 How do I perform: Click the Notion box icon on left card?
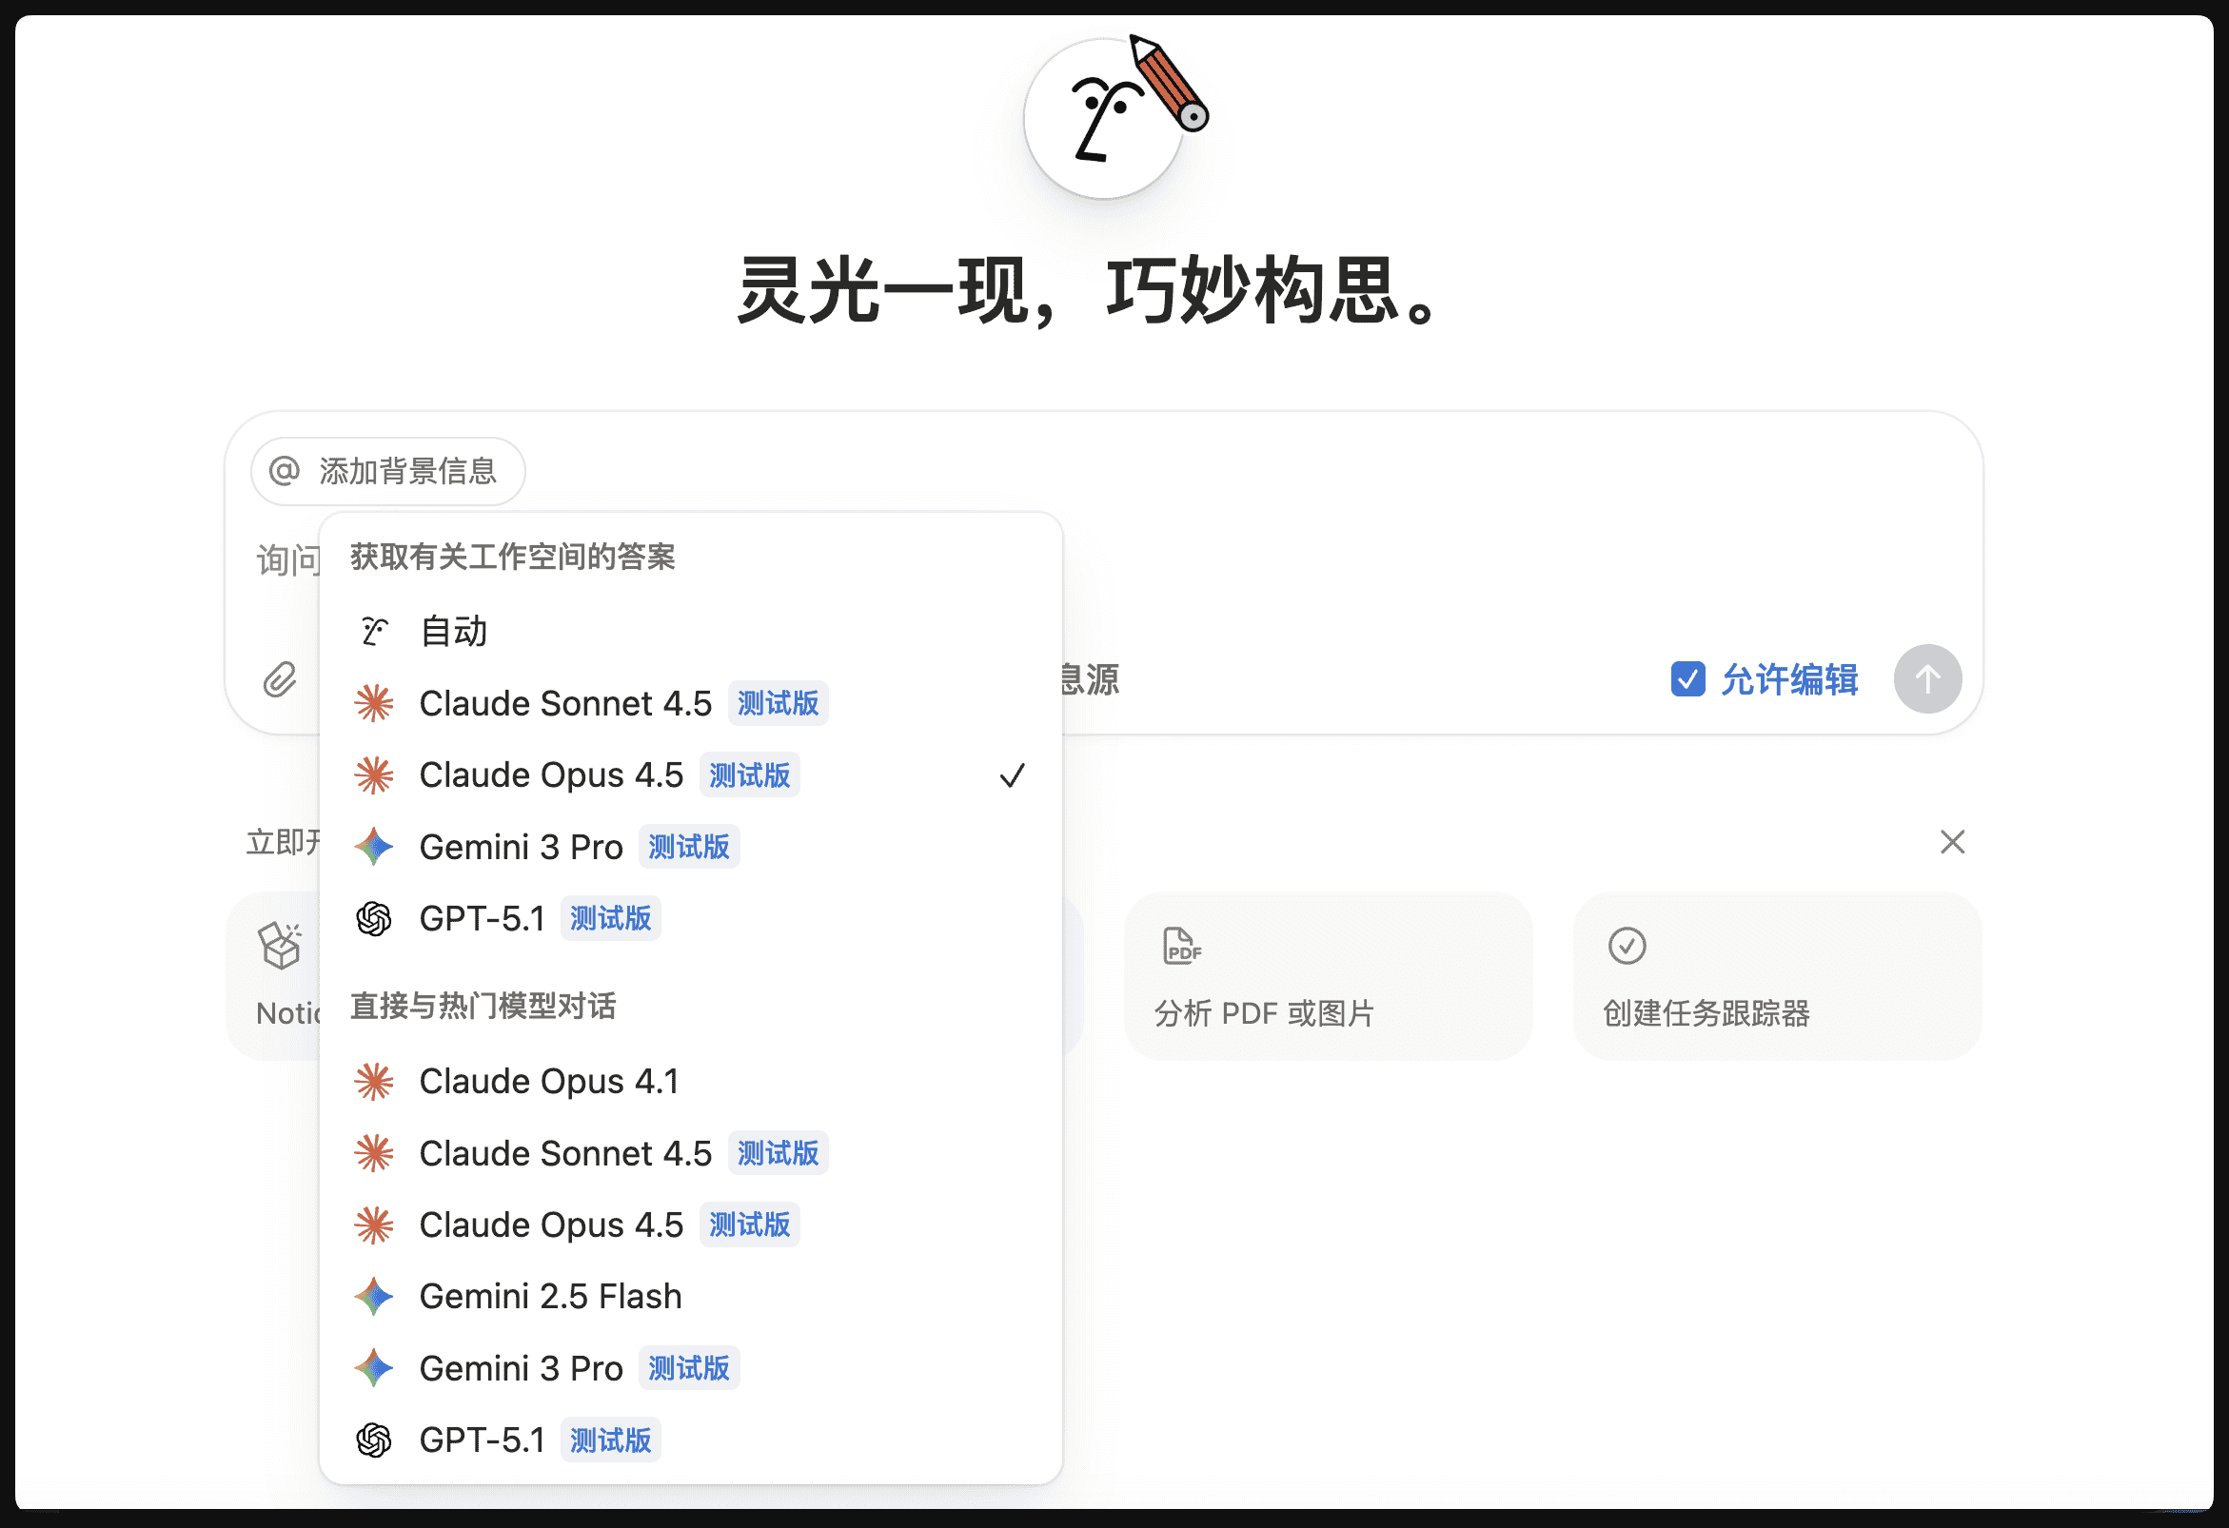(281, 945)
